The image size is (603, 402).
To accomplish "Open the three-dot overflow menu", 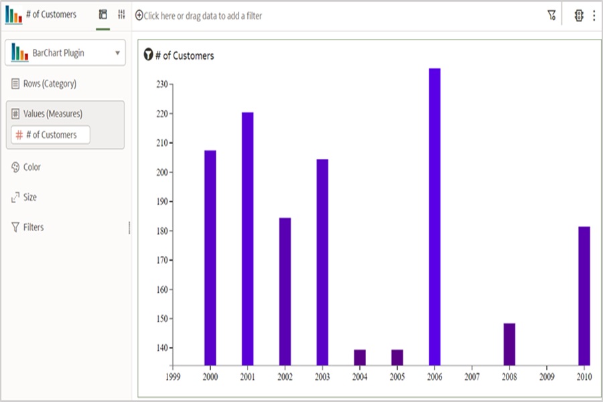I will coord(594,15).
